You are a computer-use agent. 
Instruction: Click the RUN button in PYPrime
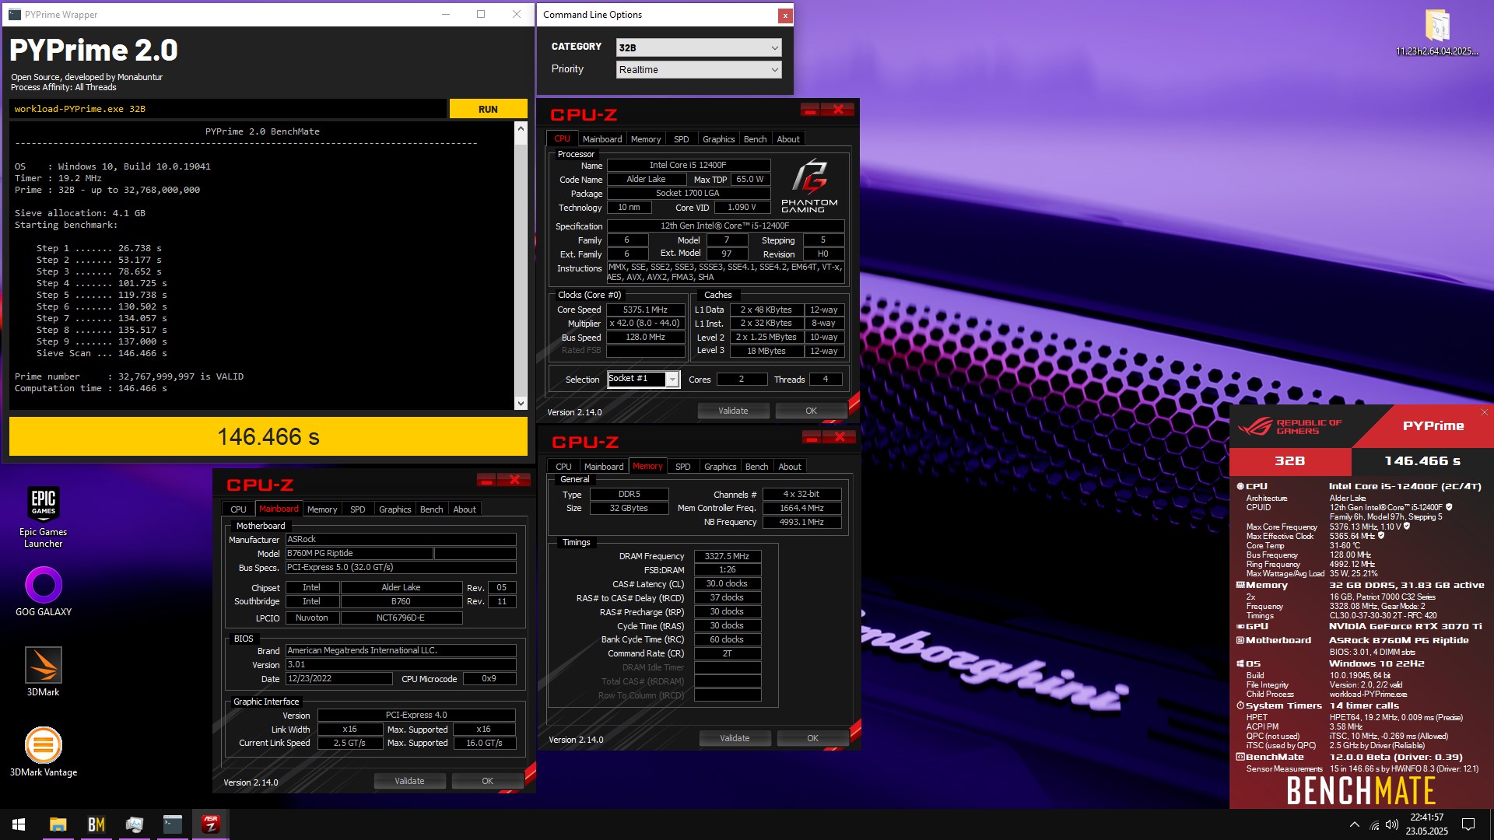[488, 109]
